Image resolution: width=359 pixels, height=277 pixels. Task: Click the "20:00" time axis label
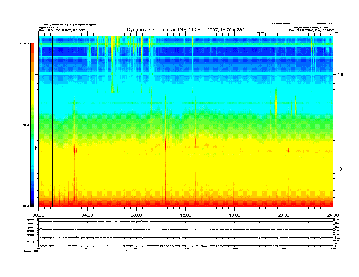pyautogui.click(x=284, y=215)
